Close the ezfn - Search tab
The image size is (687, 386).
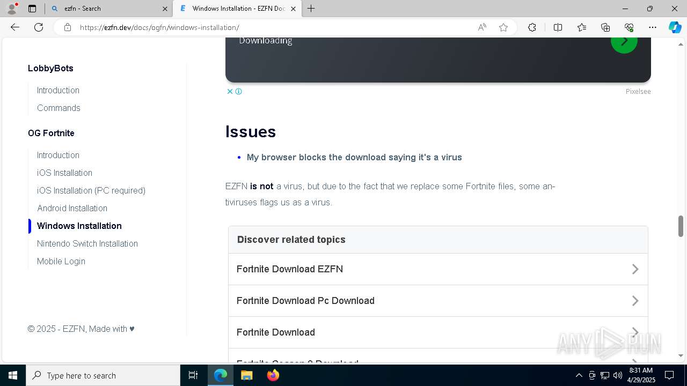point(165,9)
